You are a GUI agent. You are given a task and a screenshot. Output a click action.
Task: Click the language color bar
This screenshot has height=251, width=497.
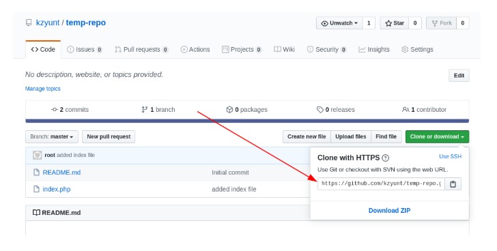coord(247,121)
